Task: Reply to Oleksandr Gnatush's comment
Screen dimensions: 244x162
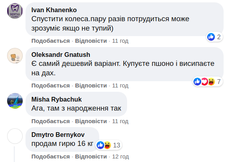Action: point(91,86)
